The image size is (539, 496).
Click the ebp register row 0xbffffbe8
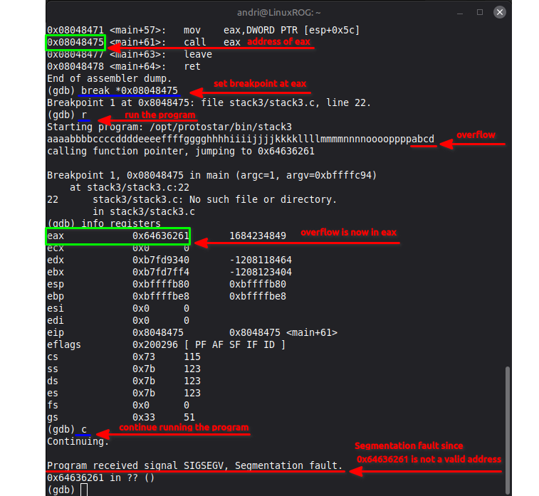[167, 297]
